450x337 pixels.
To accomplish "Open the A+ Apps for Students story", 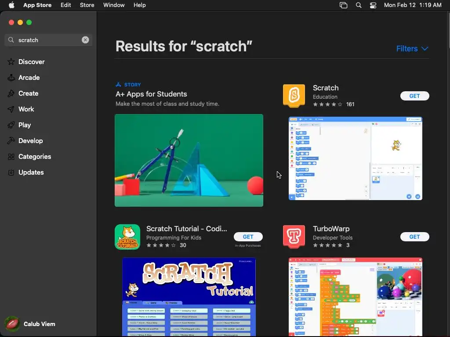I will tap(151, 94).
